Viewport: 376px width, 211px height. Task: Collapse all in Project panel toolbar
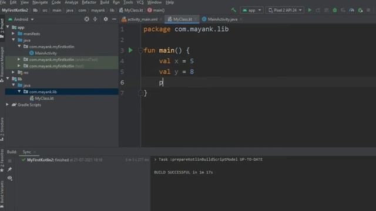click(x=95, y=19)
